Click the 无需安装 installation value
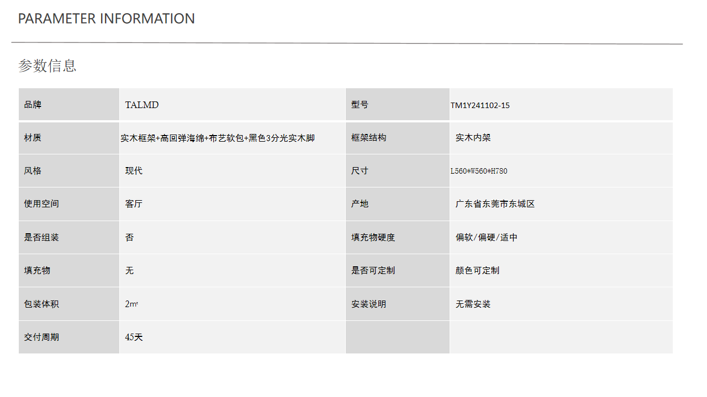 pyautogui.click(x=473, y=304)
